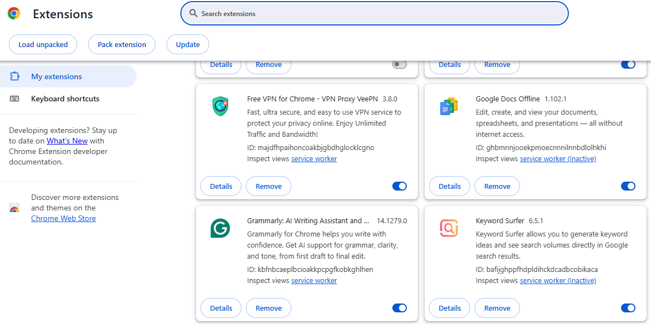This screenshot has width=651, height=324.
Task: Click the Google Docs Offline icon
Action: [x=448, y=106]
